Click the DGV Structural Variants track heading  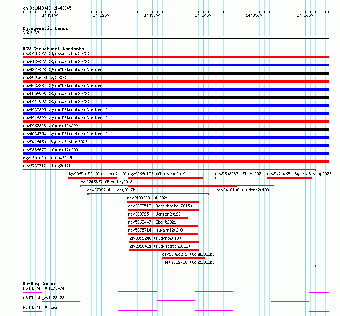53,49
